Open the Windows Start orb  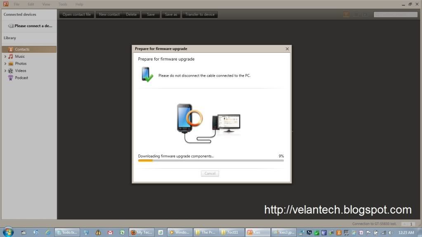click(x=8, y=232)
